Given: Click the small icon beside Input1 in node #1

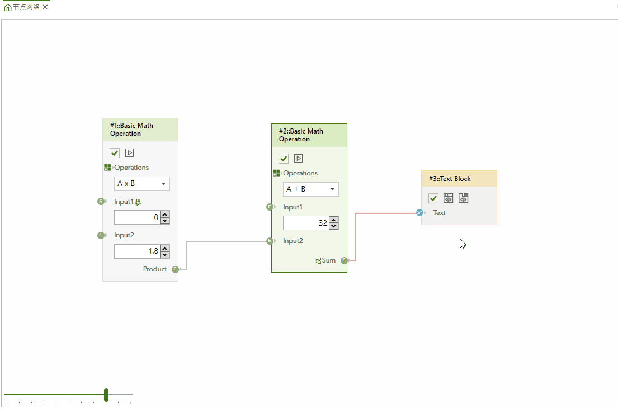Looking at the screenshot, I should 138,202.
